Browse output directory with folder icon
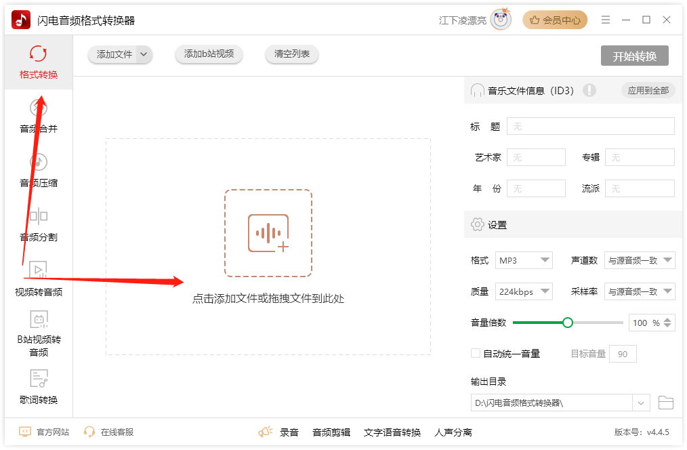687x450 pixels. [x=666, y=402]
